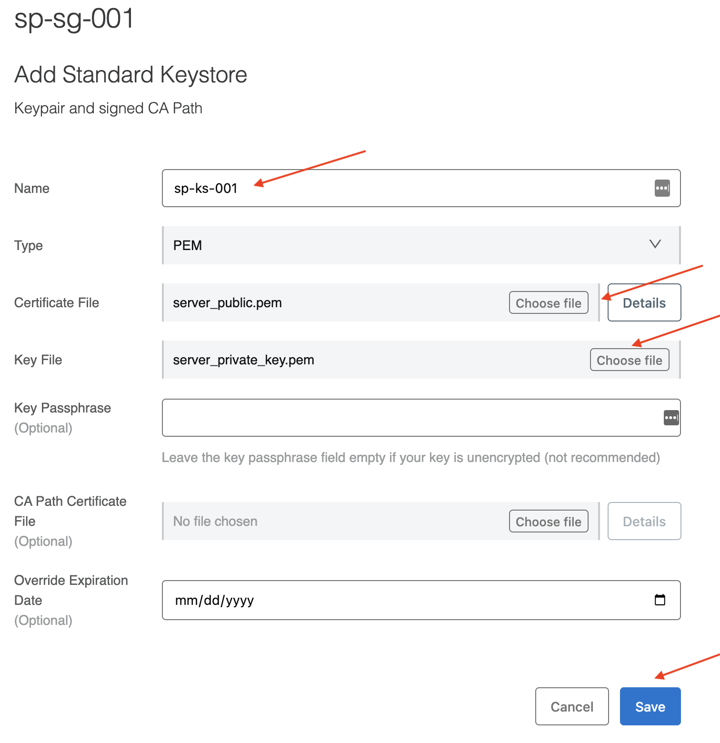Screen dimensions: 720x743
Task: Click the server_public.pem file name
Action: click(x=227, y=303)
